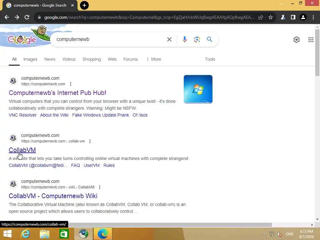Click the favicon of first computernewb.com result
The image size is (320, 240).
13,81
